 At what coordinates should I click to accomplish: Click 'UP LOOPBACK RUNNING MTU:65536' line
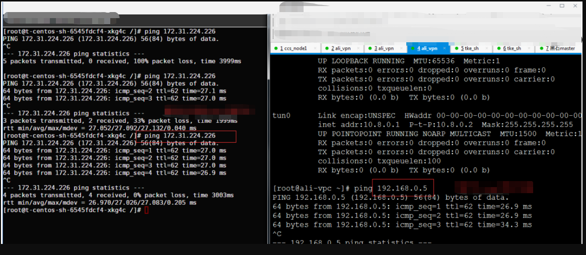click(408, 61)
